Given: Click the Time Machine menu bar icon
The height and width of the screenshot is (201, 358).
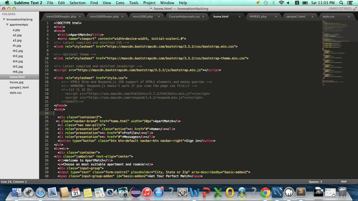Looking at the screenshot, I should pos(265,3).
